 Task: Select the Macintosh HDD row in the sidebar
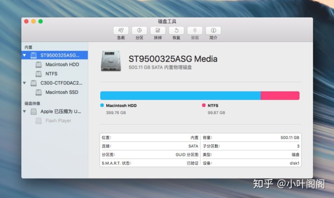55,64
